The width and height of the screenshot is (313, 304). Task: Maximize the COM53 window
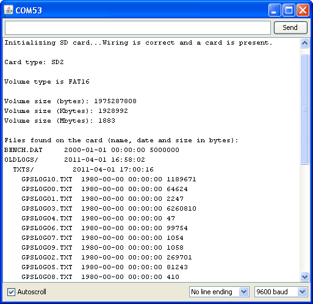[x=289, y=10]
